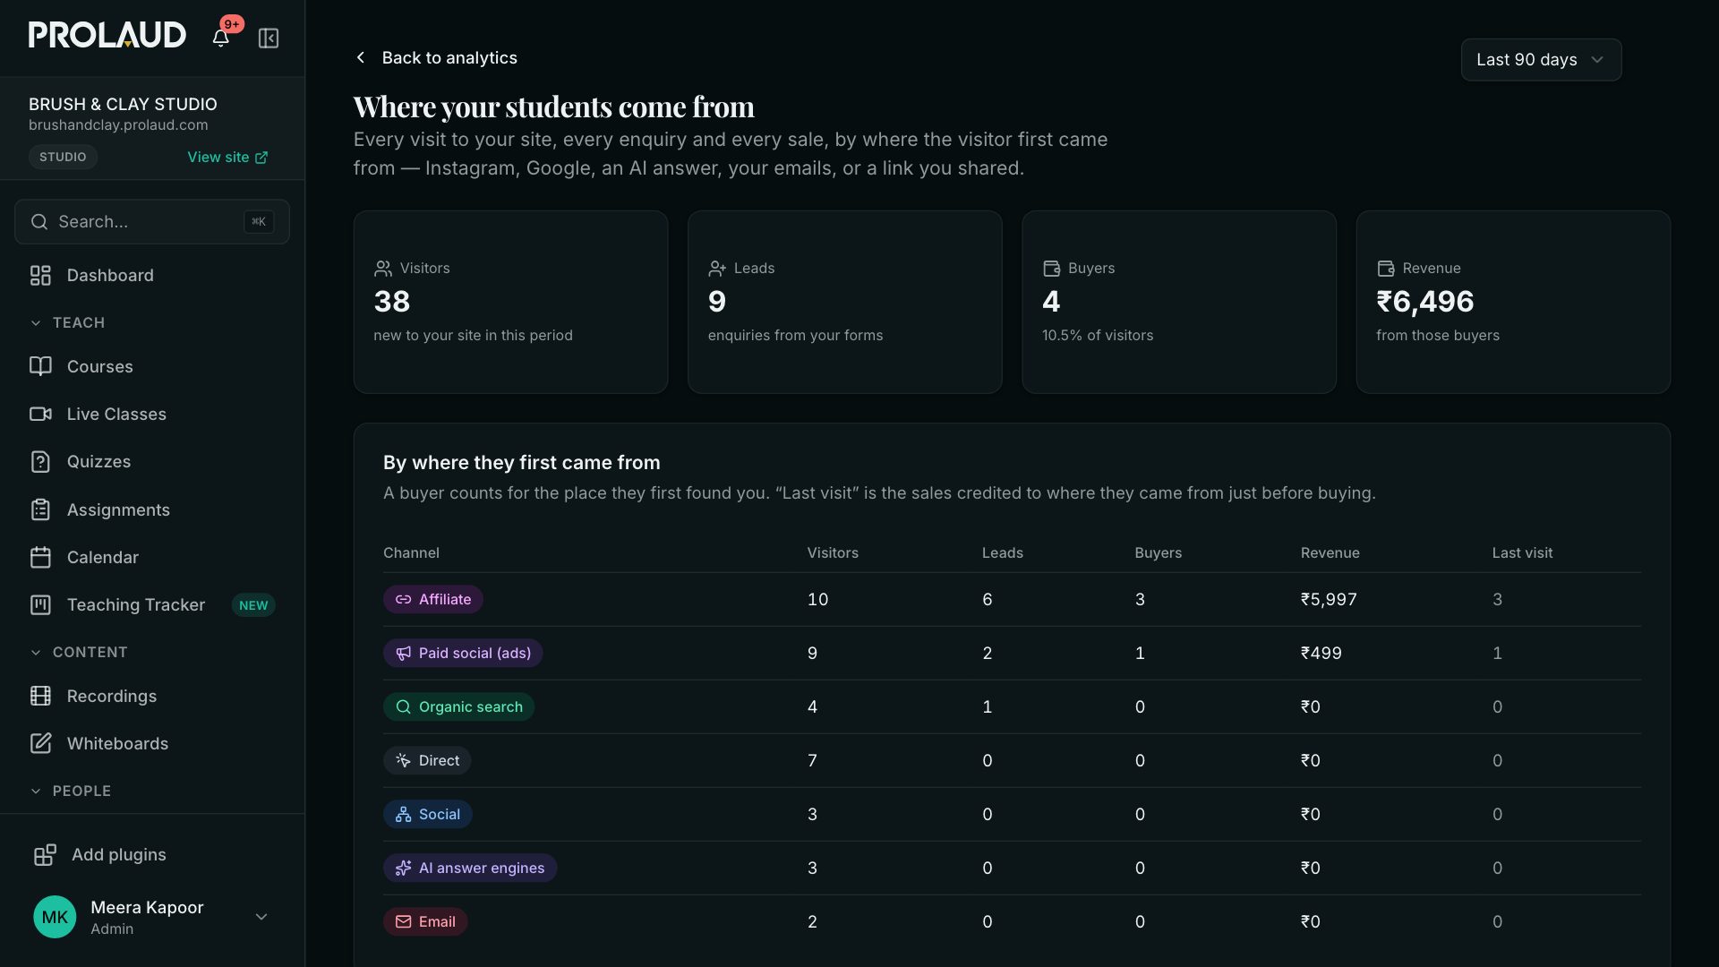
Task: Collapse the PEOPLE section
Action: (x=71, y=791)
